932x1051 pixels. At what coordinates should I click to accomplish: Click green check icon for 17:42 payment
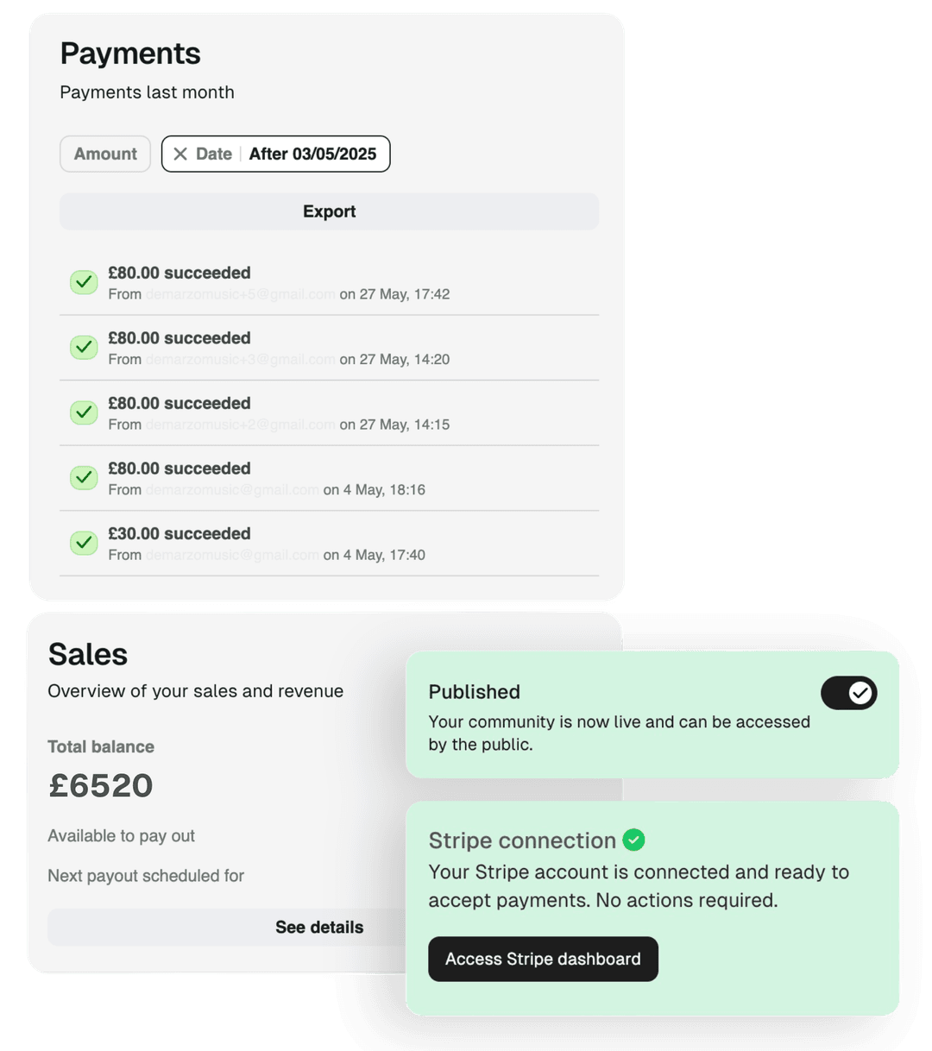(84, 282)
